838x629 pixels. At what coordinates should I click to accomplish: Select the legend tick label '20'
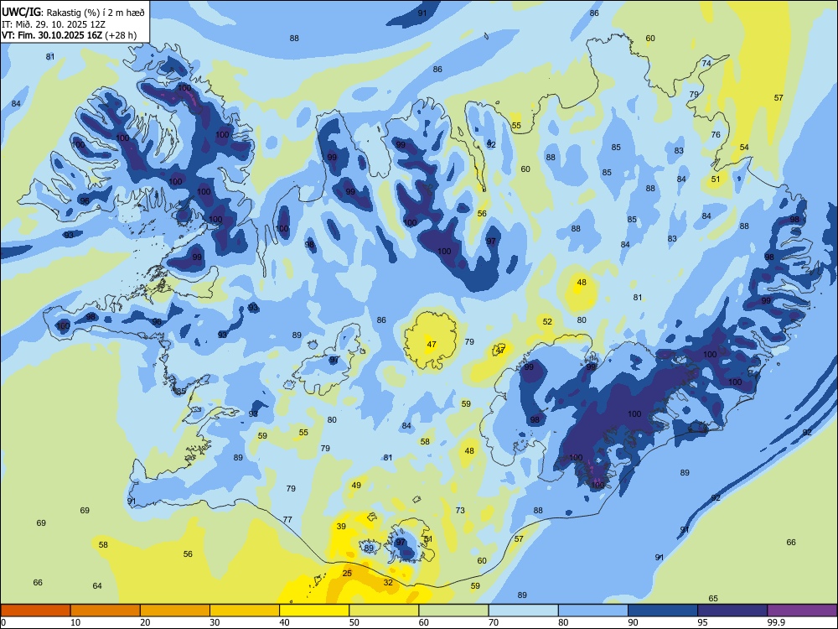coord(145,622)
